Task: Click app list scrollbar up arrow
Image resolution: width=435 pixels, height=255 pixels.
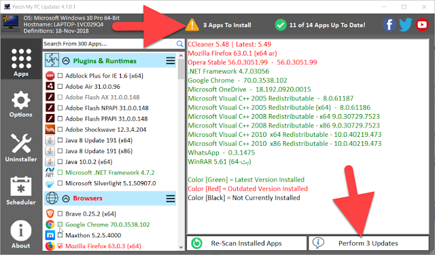Action: tap(181, 56)
